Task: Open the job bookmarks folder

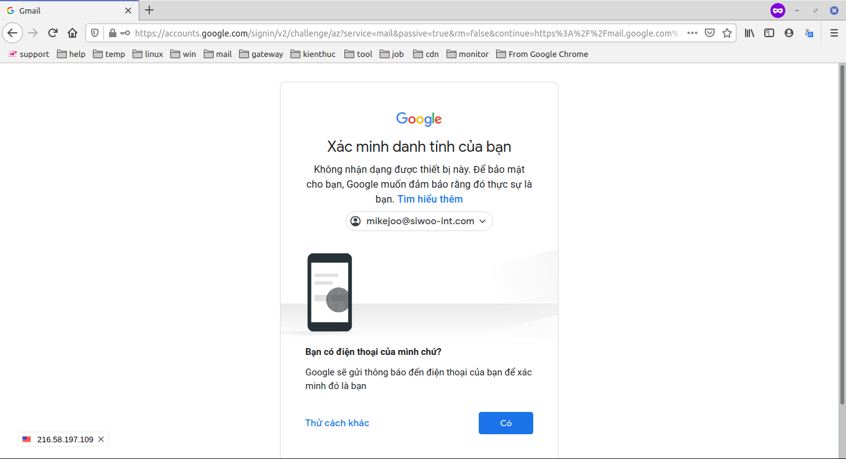Action: (x=391, y=54)
